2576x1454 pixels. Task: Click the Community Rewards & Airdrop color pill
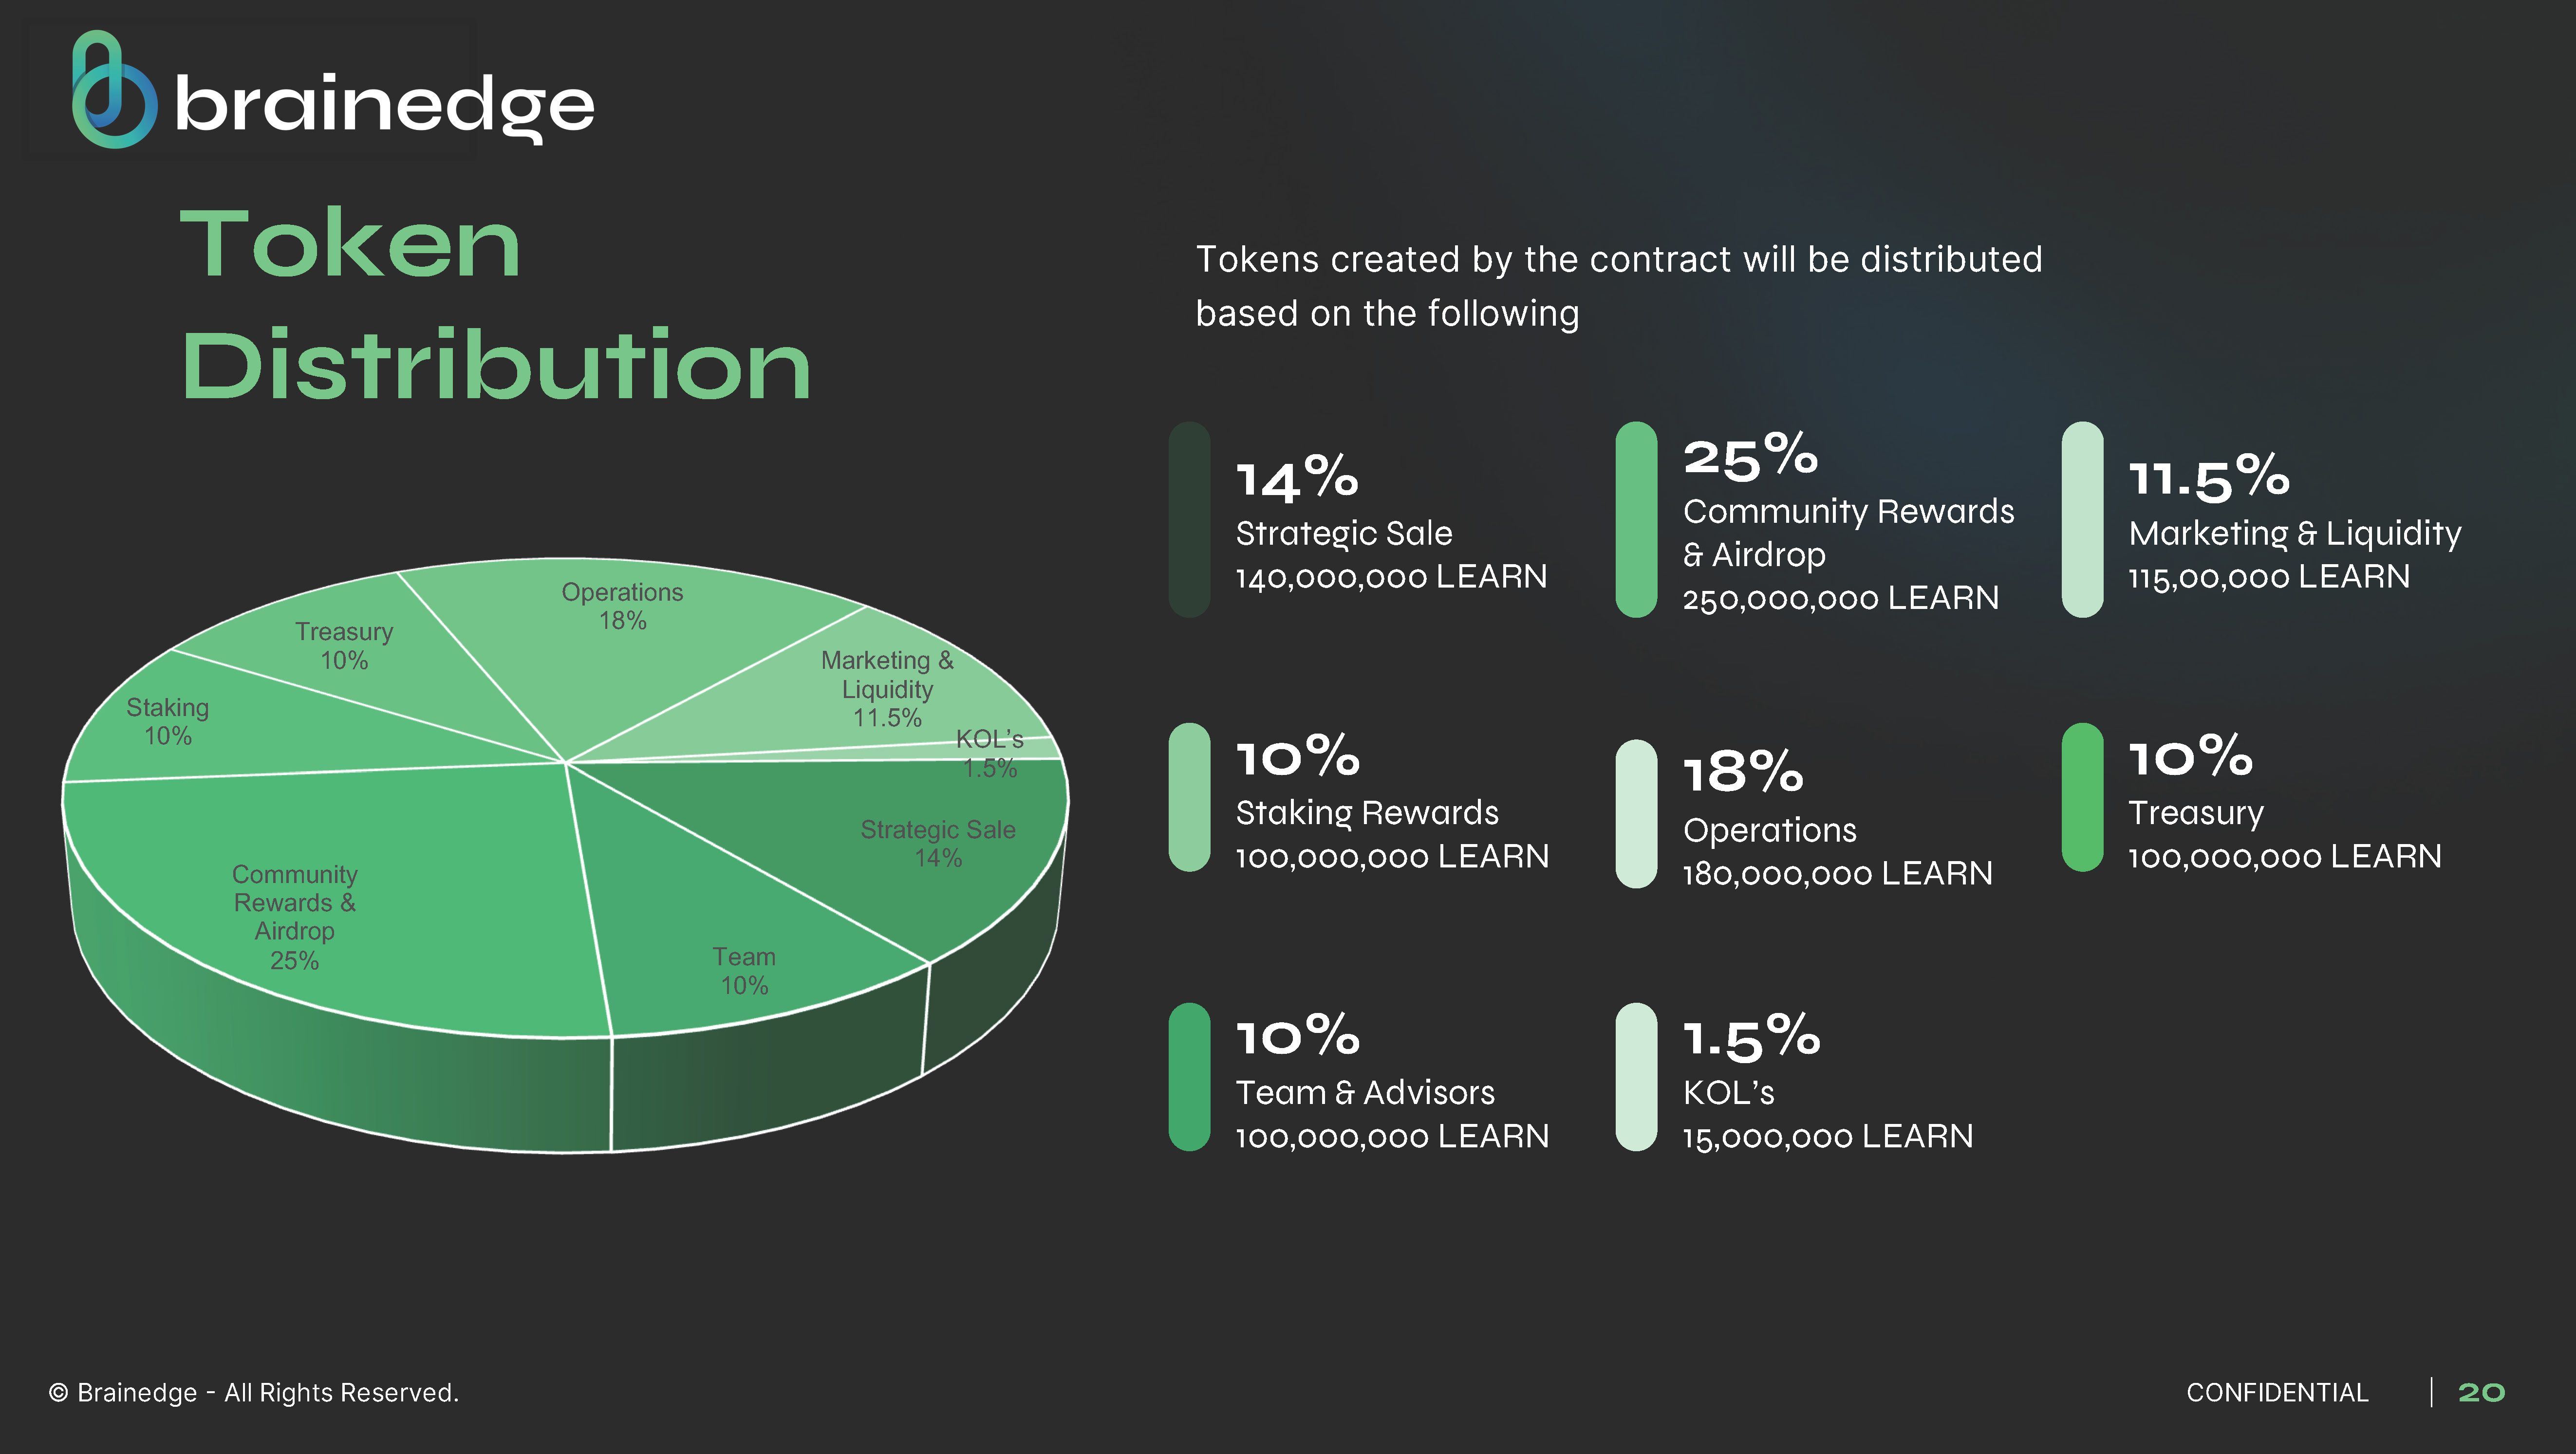[x=1636, y=520]
